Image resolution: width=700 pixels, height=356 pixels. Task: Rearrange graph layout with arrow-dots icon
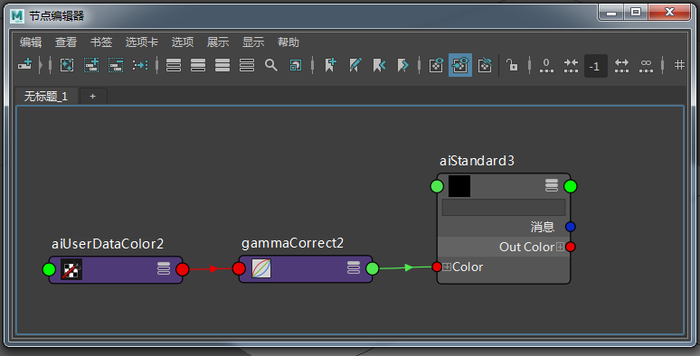pos(140,65)
